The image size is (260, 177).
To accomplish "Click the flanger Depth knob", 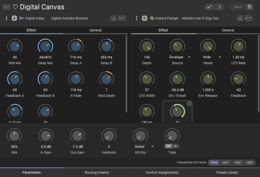I will [x=147, y=46].
